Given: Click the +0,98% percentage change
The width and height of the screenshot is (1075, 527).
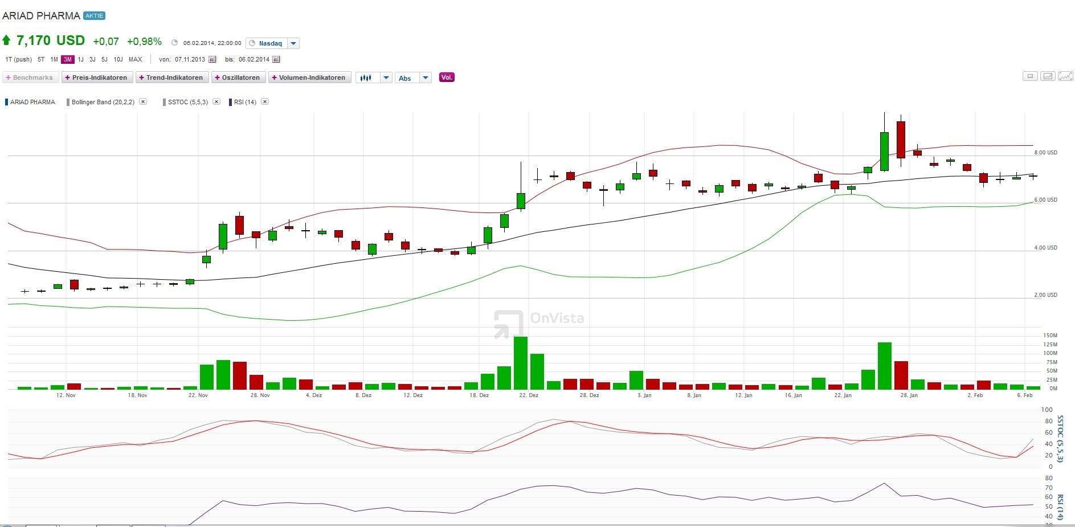Looking at the screenshot, I should 144,42.
